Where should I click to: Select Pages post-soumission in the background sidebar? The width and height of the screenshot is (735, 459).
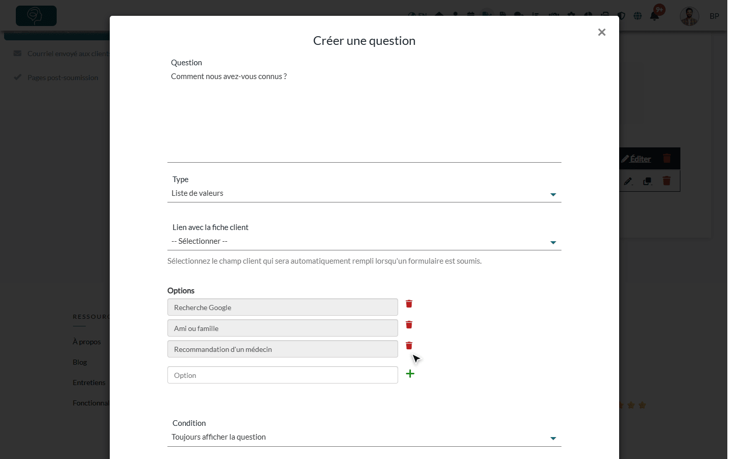tap(63, 78)
